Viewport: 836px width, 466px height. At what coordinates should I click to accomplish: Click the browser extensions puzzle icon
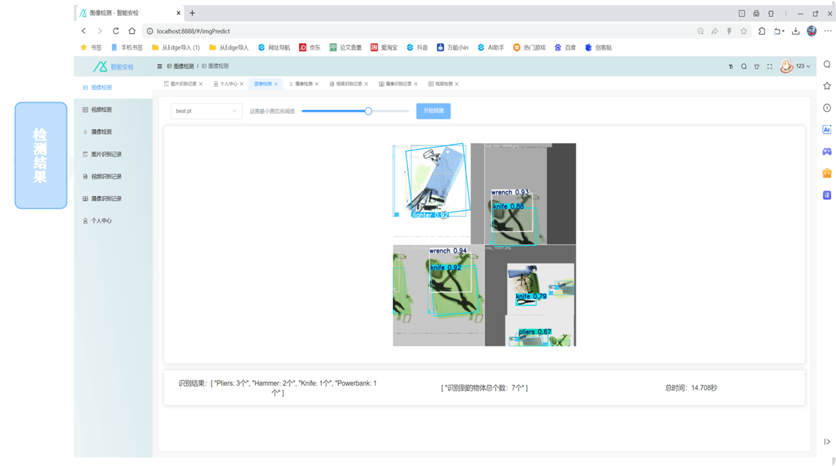click(762, 31)
